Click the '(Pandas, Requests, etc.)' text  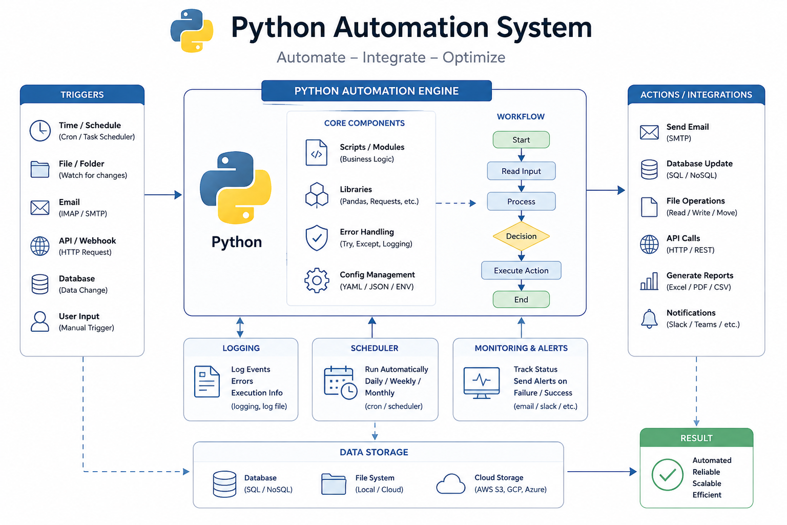coord(379,201)
